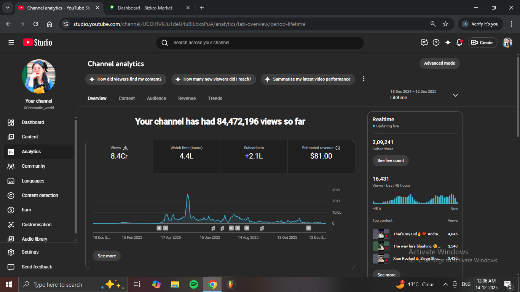Open Content detection in the sidebar
Image resolution: width=520 pixels, height=292 pixels.
[40, 195]
